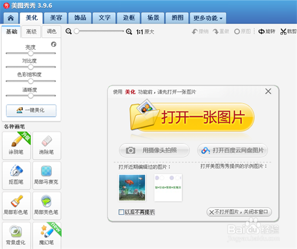The width and height of the screenshot is (297, 249).
Task: Open the 场景 tab
Action: click(153, 18)
